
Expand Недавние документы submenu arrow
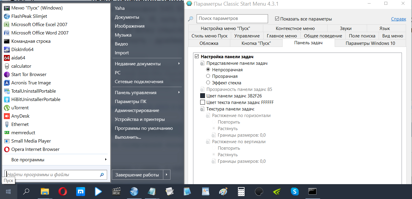click(179, 64)
